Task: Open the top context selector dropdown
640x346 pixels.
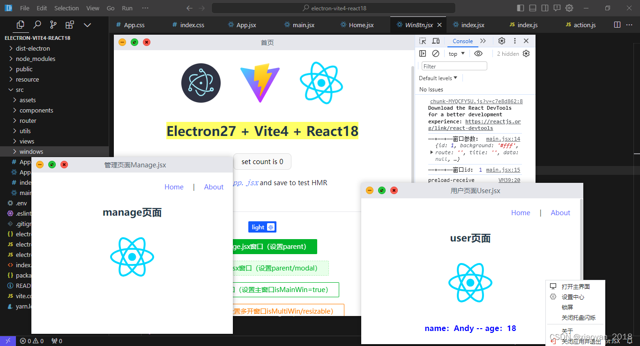Action: 456,53
